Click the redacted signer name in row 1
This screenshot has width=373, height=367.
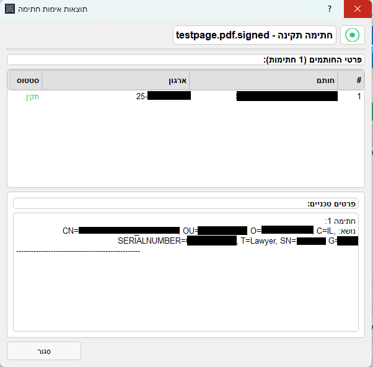[286, 97]
